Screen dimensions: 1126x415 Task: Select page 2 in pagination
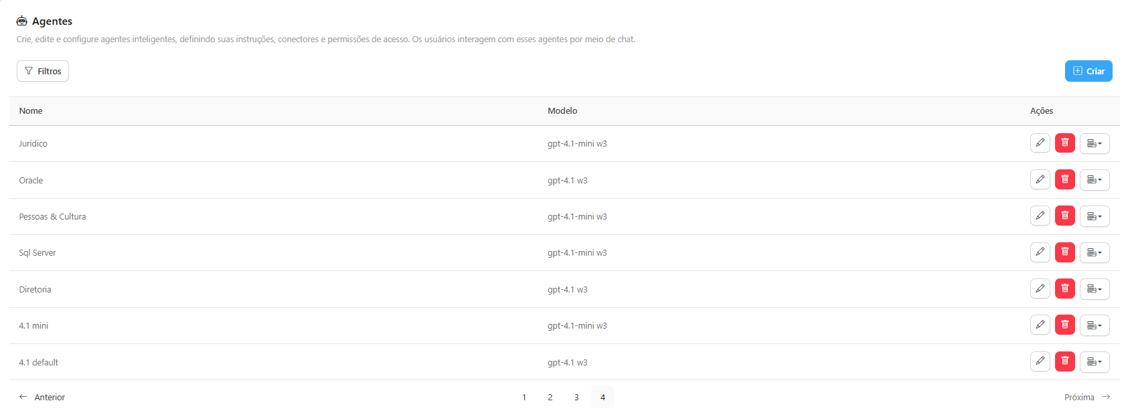pos(550,398)
